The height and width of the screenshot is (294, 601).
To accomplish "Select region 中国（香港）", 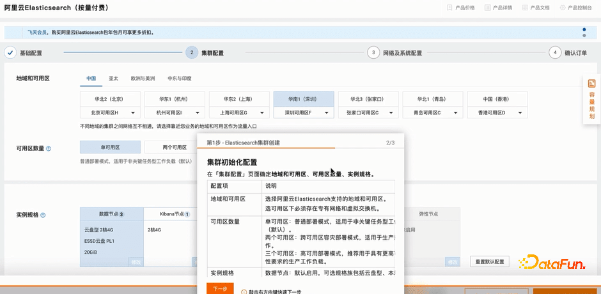I will point(497,99).
